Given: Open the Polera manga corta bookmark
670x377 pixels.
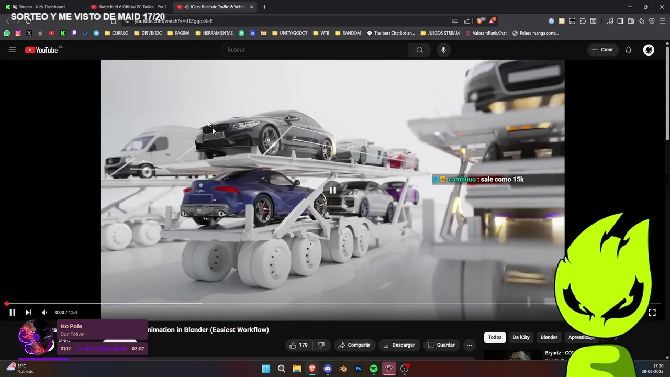Looking at the screenshot, I should click(535, 33).
